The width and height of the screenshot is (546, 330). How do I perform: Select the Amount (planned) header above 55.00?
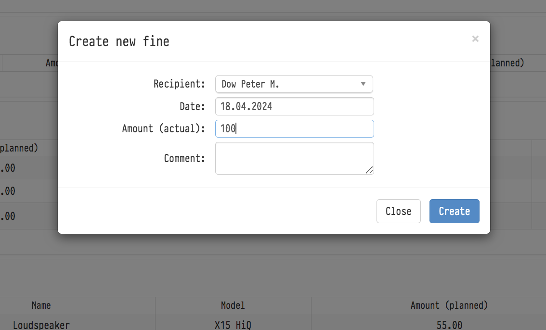[449, 305]
